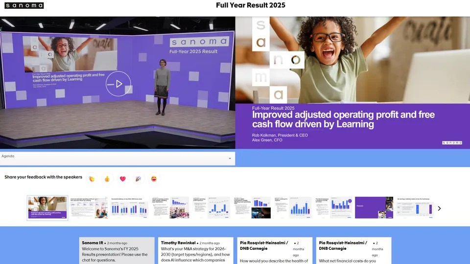Advance slide thumbnails with next arrow
This screenshot has width=470, height=264.
[x=439, y=208]
